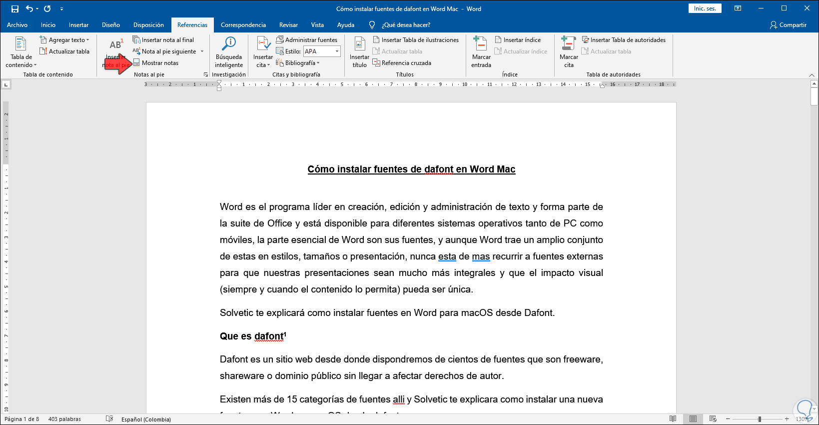Show notes with Mostrar notas
This screenshot has height=425, width=819.
point(156,63)
